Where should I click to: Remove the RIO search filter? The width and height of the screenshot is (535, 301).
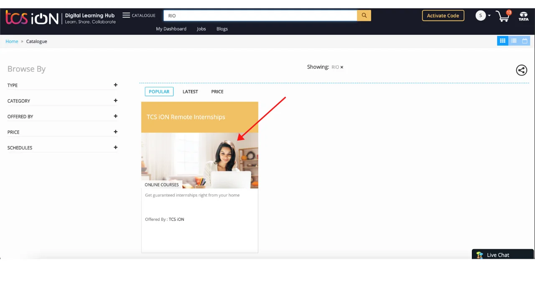[341, 67]
